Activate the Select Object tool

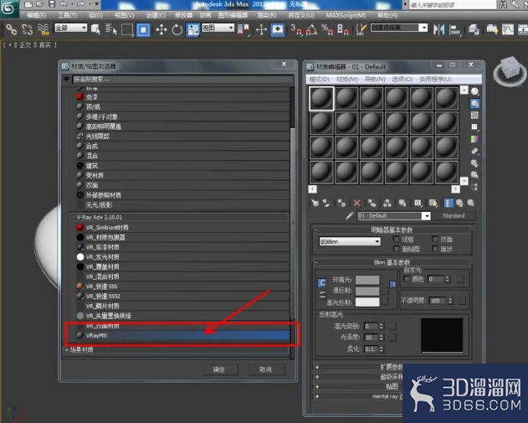click(95, 29)
